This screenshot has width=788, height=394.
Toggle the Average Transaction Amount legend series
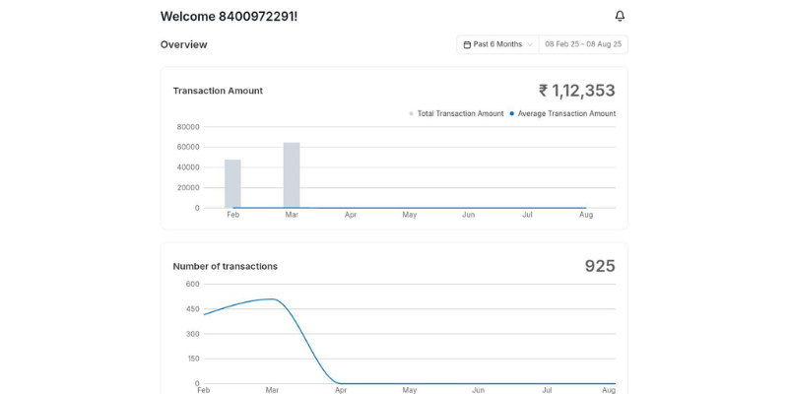(566, 113)
